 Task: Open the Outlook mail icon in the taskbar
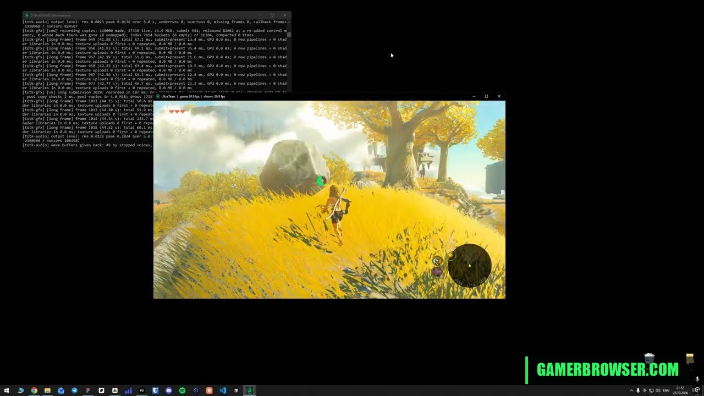pyautogui.click(x=61, y=391)
